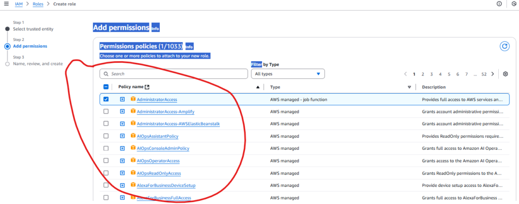Open the Filter by Type dropdown

point(288,74)
